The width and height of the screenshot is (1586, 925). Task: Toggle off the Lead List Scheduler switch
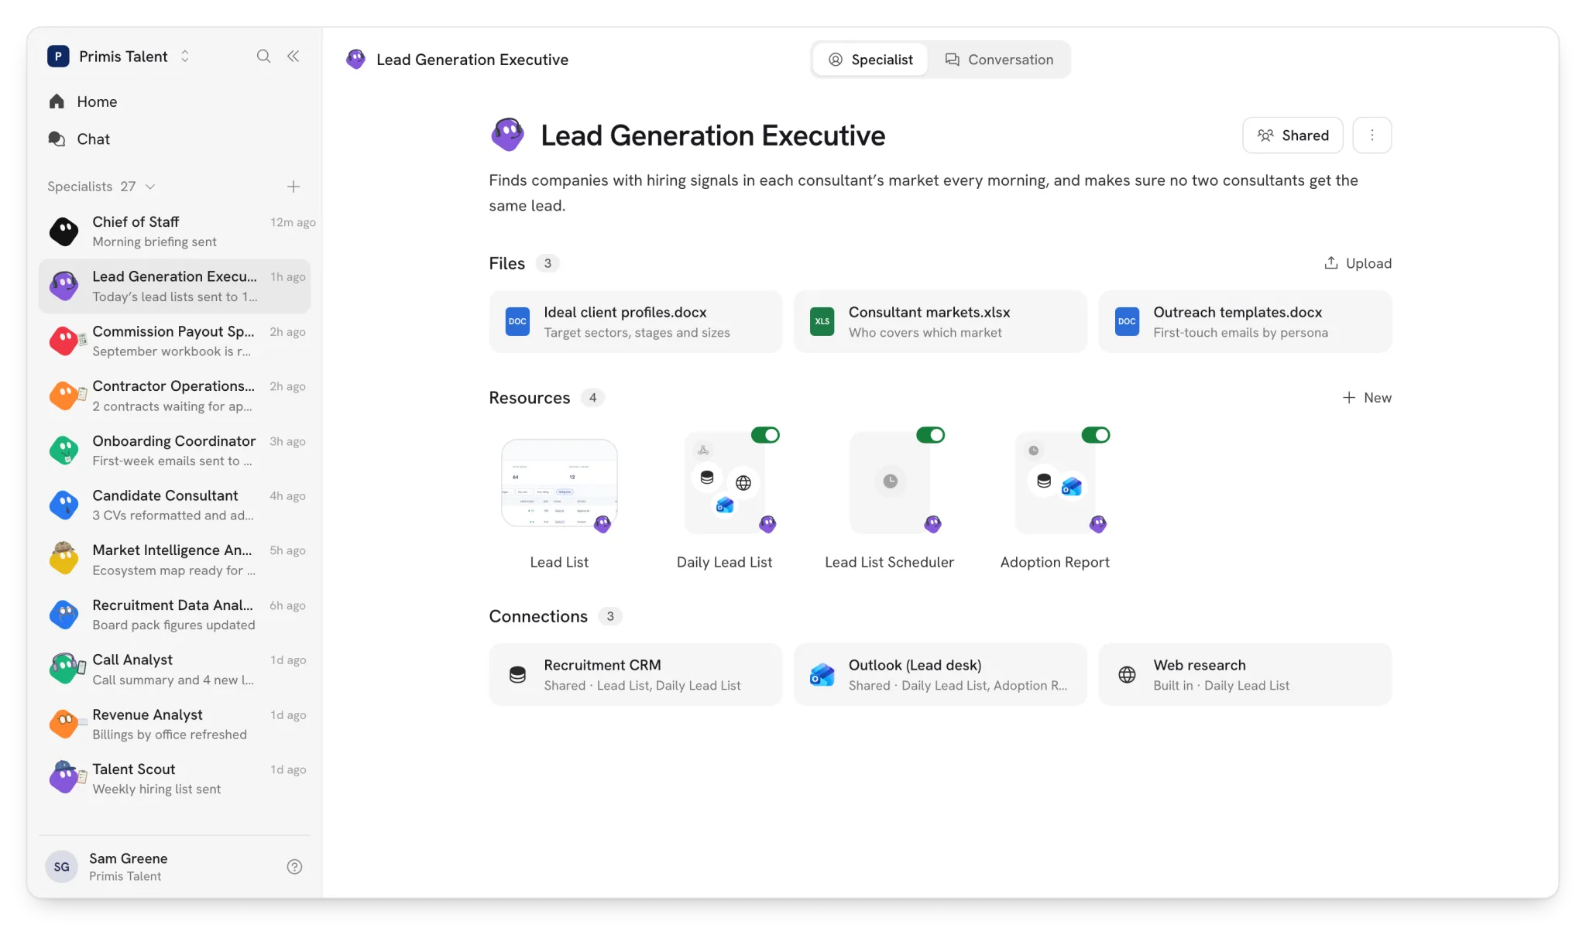[931, 435]
